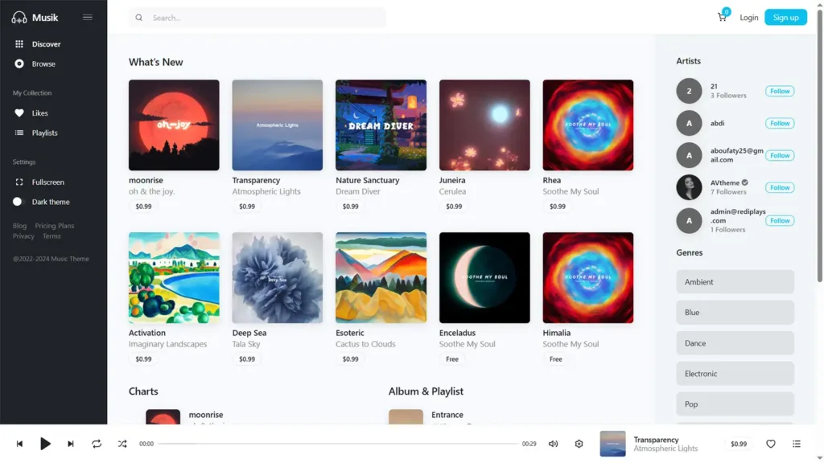Collapse sidebar with hamburger menu icon
The width and height of the screenshot is (824, 463).
pos(87,18)
